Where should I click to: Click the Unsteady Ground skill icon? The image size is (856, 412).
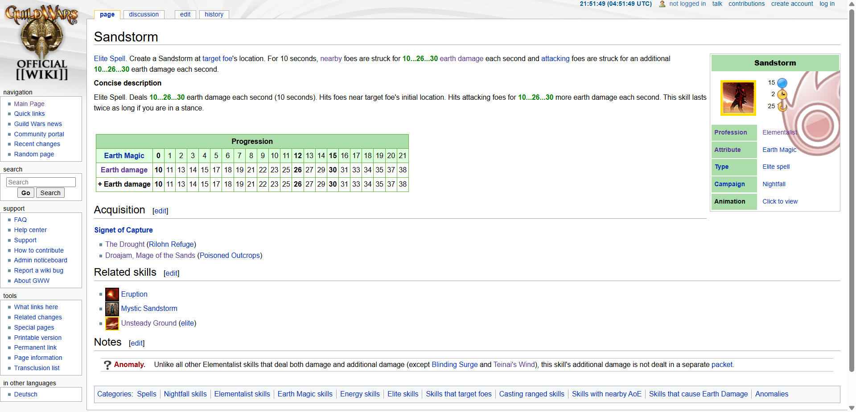point(112,323)
